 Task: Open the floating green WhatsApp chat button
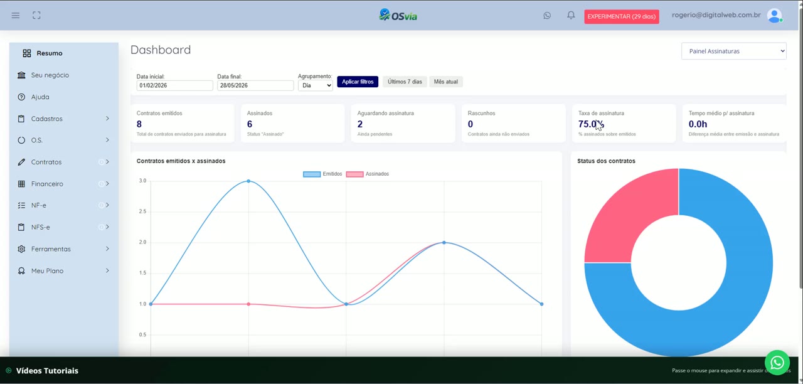[777, 363]
